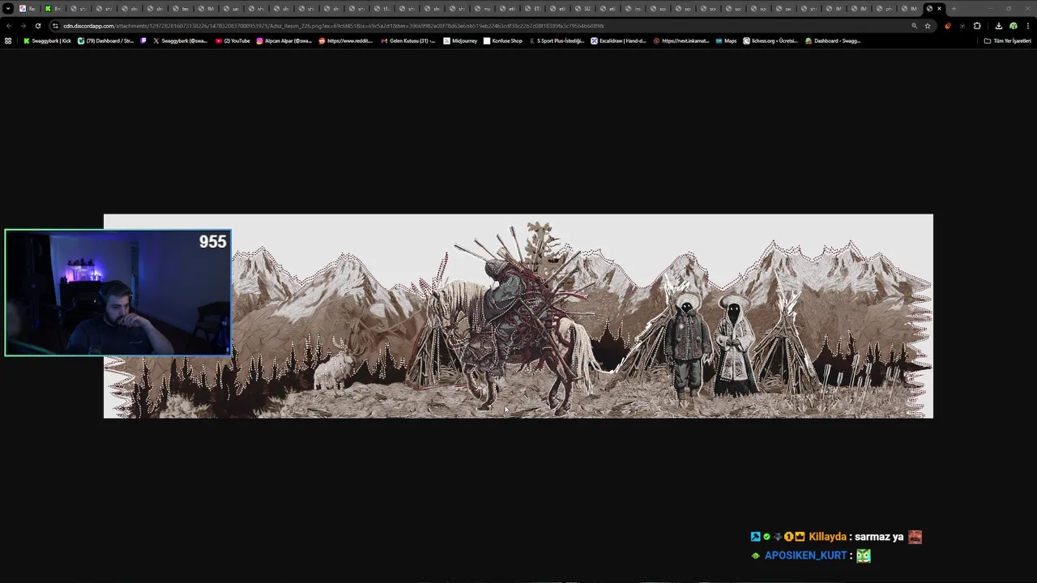Bookmark this page with the star icon

(x=928, y=26)
